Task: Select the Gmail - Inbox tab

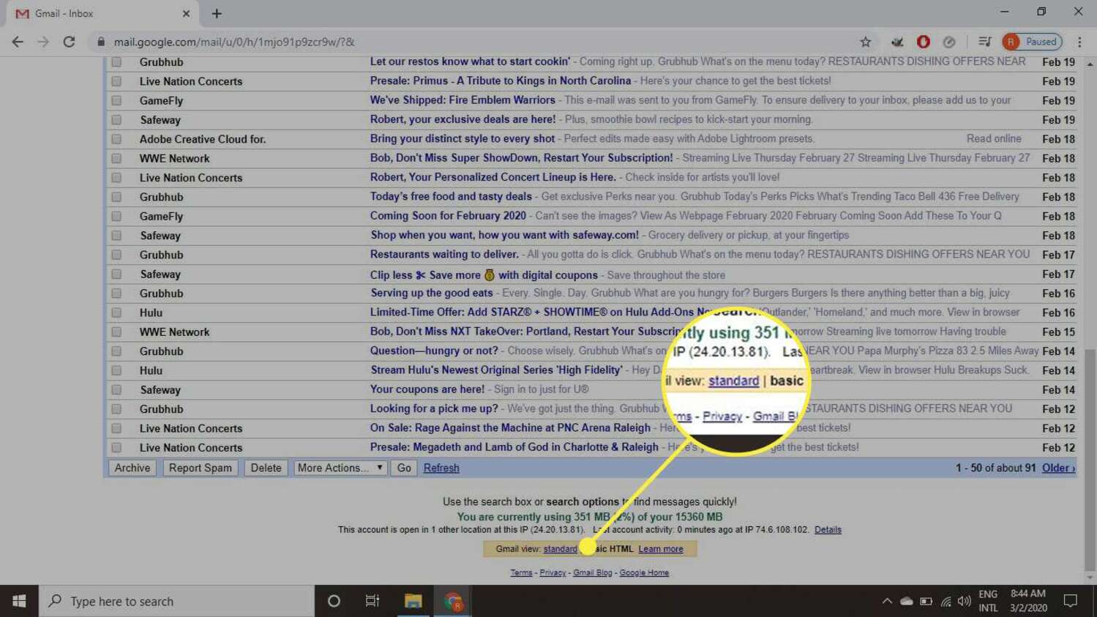Action: [102, 13]
